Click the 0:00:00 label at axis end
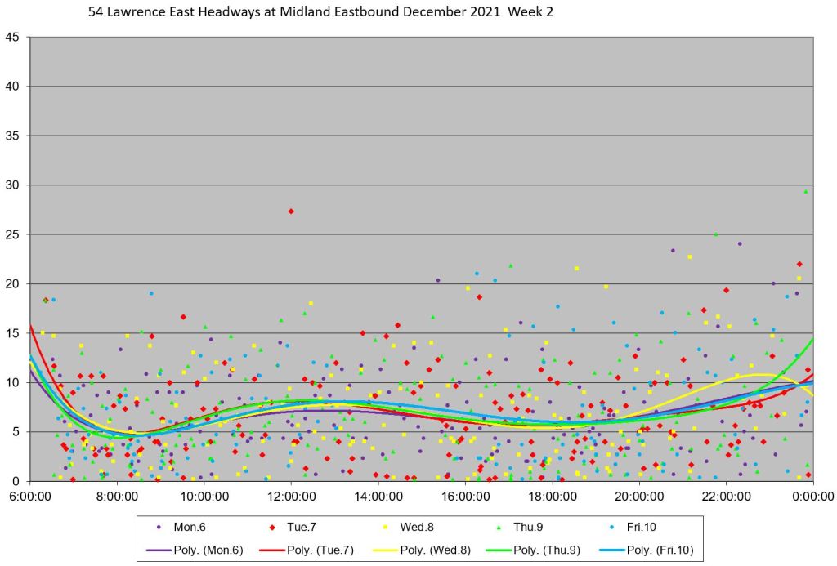Image resolution: width=837 pixels, height=566 pixels. (x=812, y=496)
